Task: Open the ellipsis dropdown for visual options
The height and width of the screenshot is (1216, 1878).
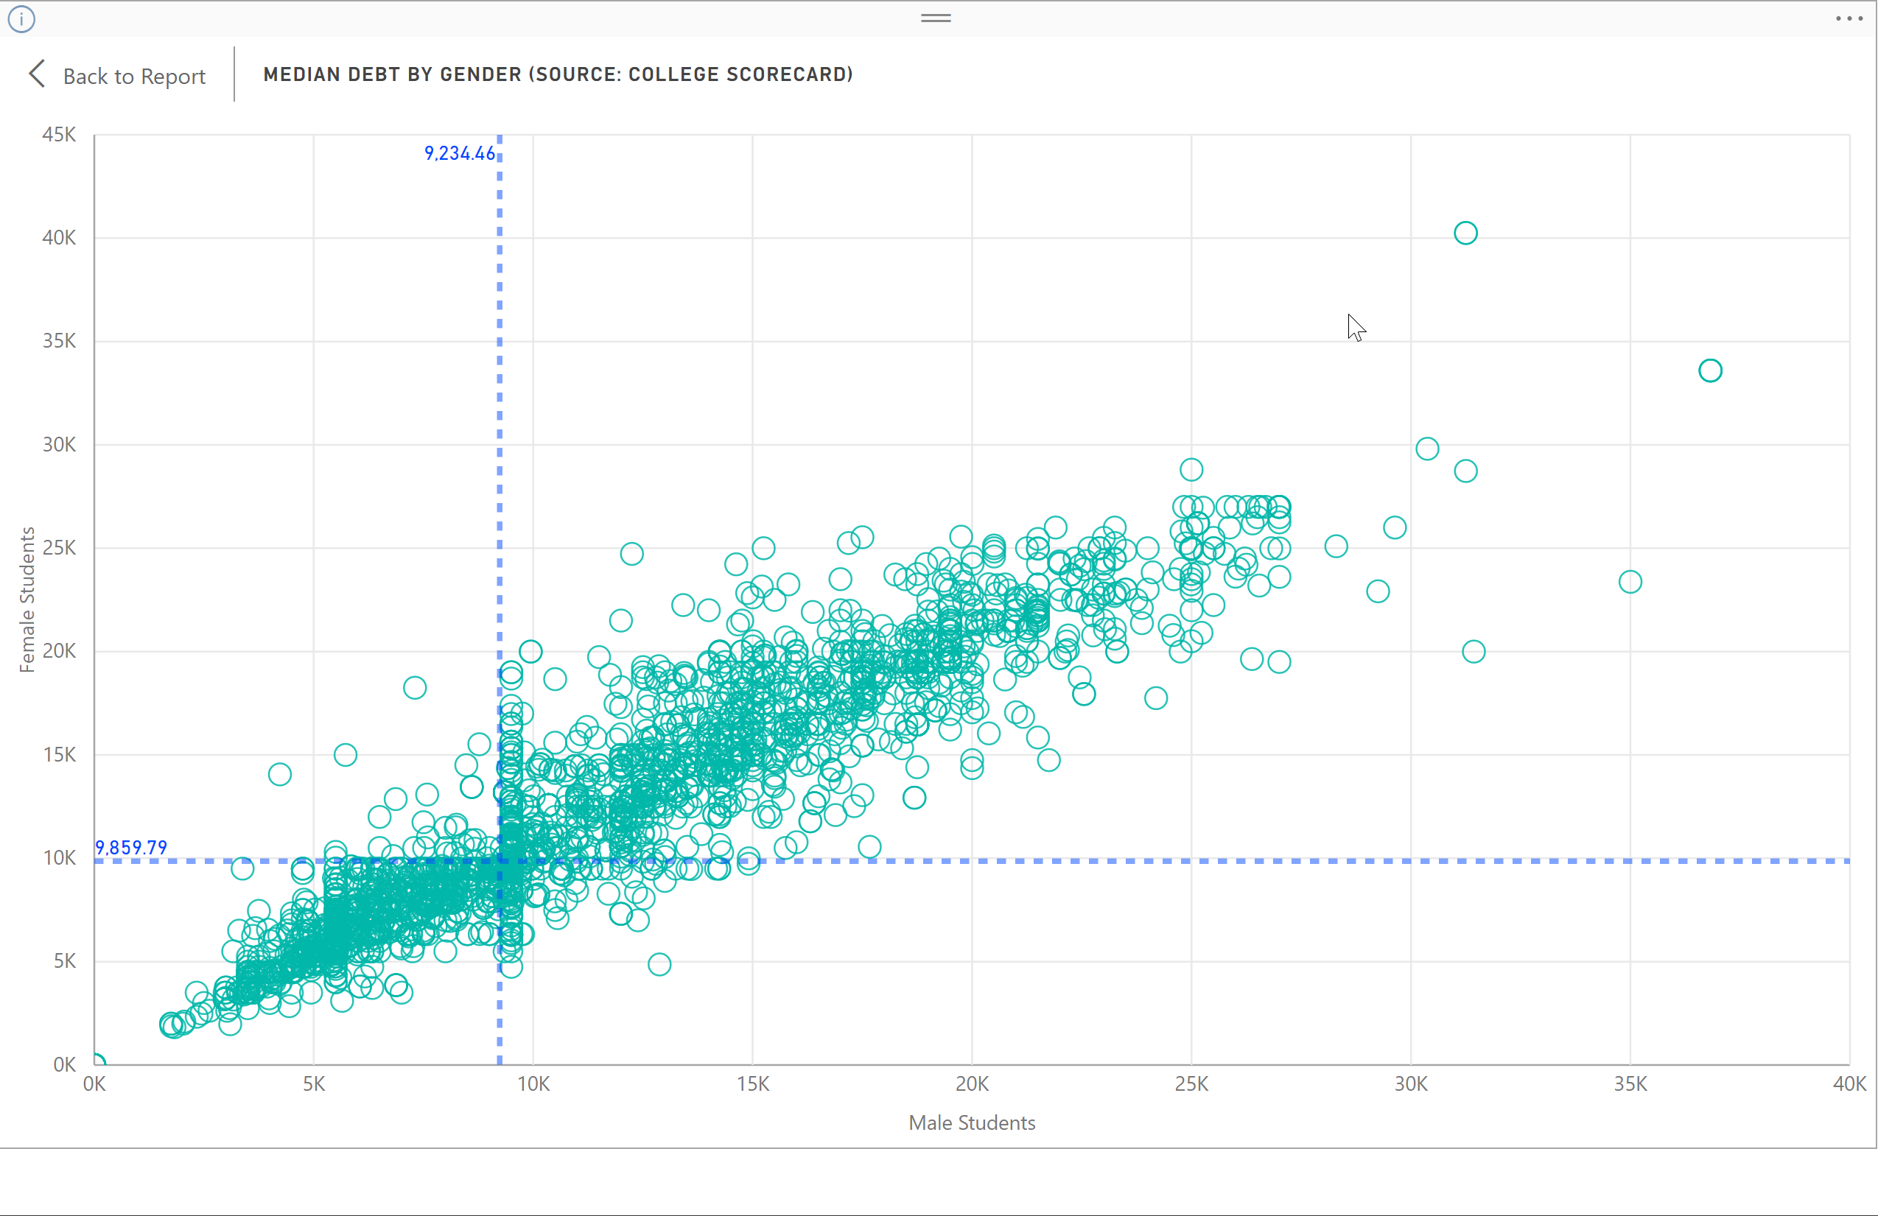Action: pyautogui.click(x=1848, y=18)
